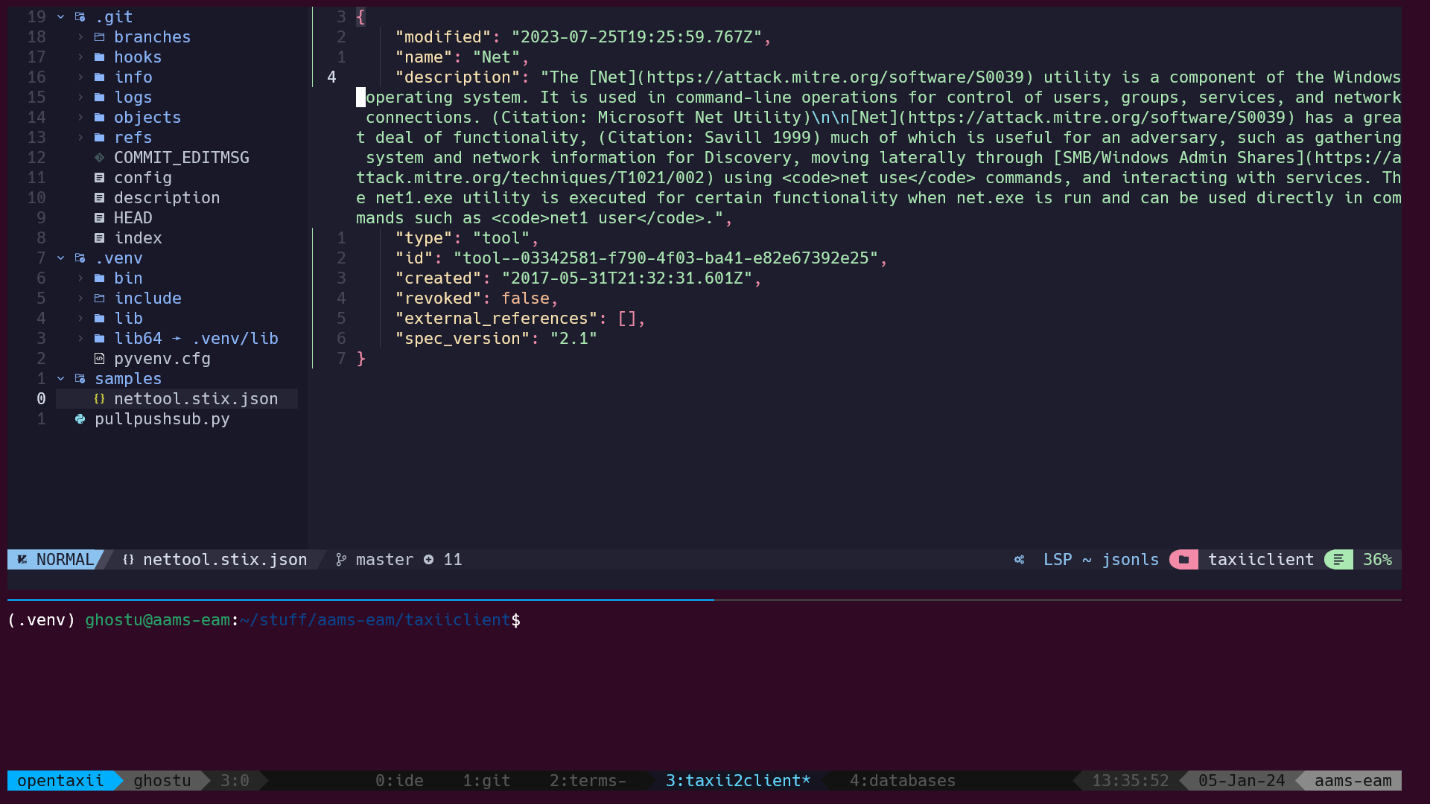Click the info folder icon
The image size is (1430, 804).
[x=100, y=77]
